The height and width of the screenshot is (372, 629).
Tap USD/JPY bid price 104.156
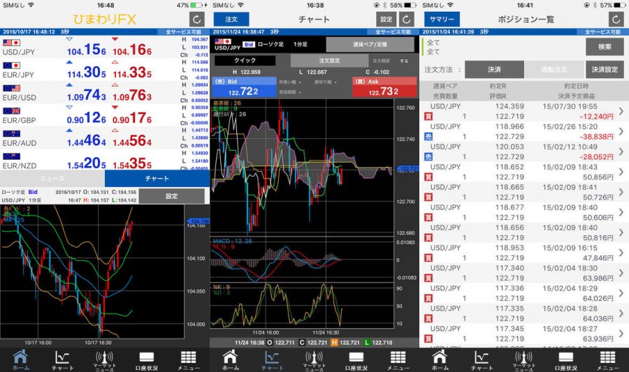[x=87, y=50]
